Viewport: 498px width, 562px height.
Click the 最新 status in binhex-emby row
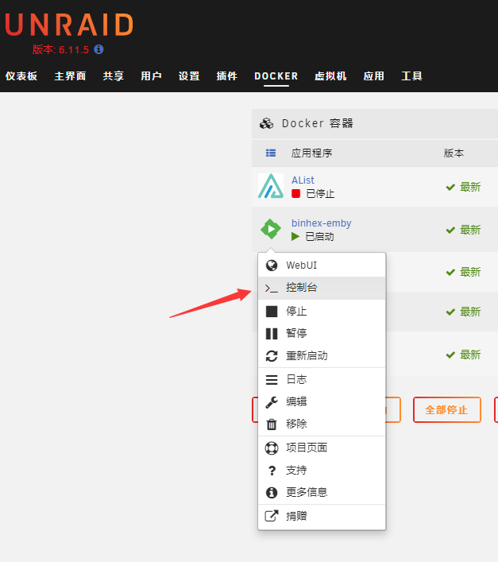470,230
